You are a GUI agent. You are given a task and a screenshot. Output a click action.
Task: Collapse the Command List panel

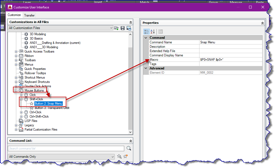tap(131, 141)
